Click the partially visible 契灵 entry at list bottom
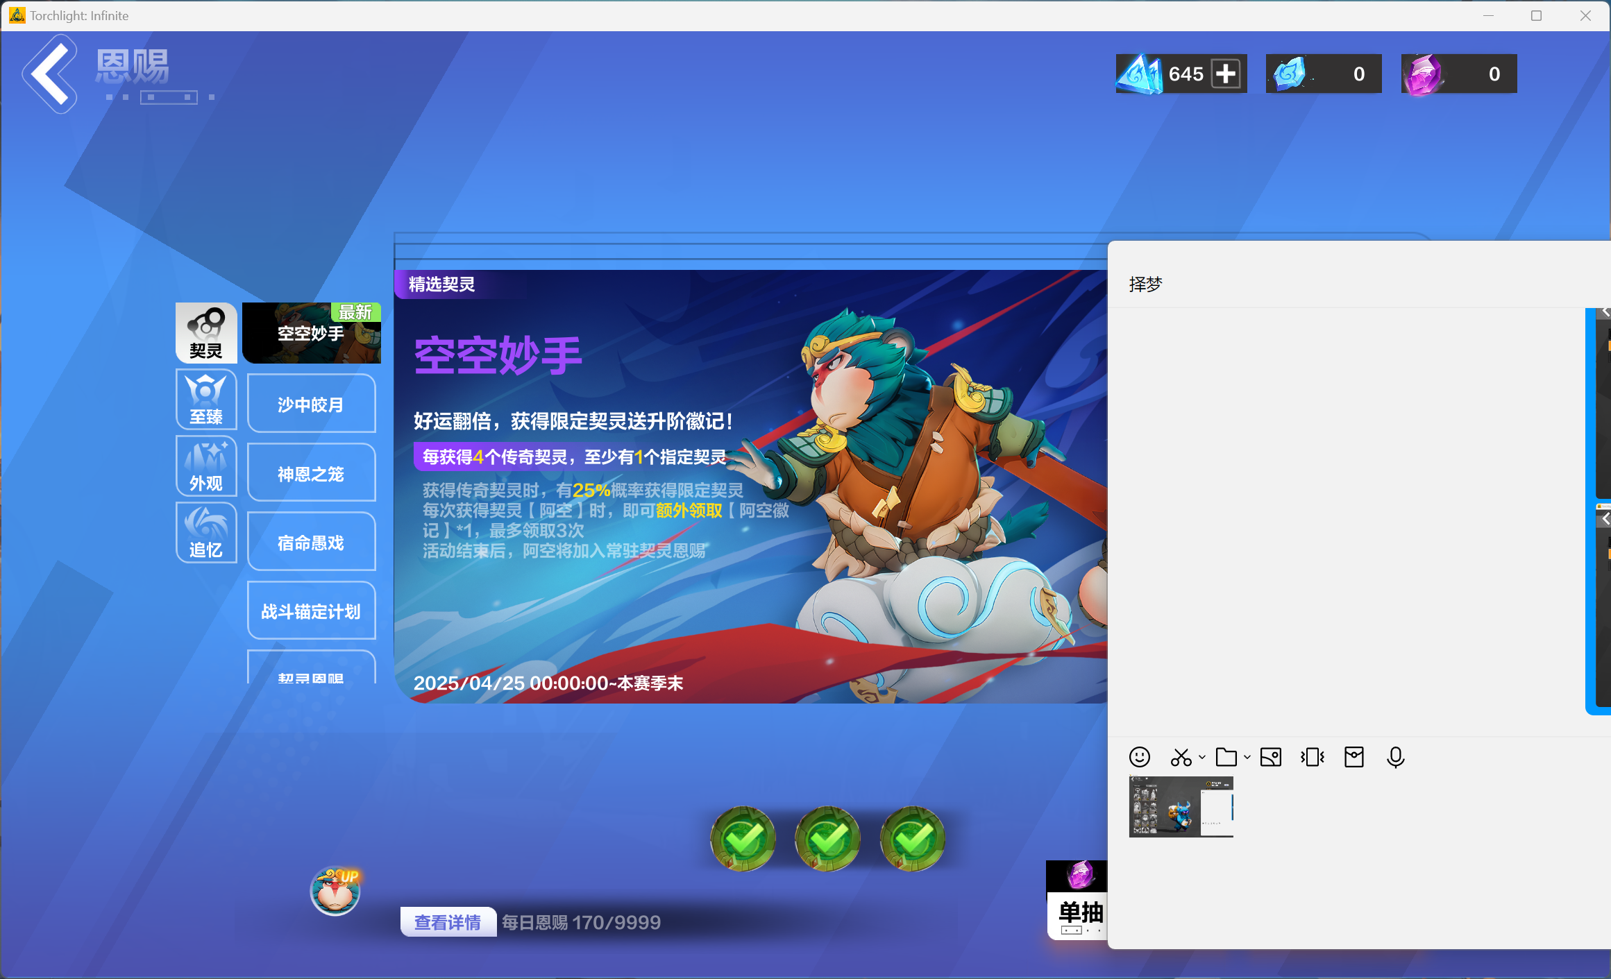Image resolution: width=1611 pixels, height=979 pixels. [x=311, y=667]
